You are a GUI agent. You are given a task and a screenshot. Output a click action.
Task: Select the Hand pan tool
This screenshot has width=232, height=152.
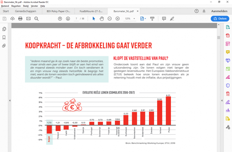pyautogui.click(x=102, y=19)
